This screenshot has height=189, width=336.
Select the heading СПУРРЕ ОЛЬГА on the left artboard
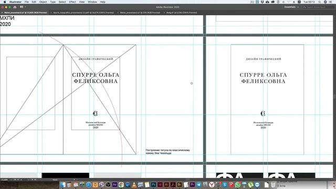96,75
